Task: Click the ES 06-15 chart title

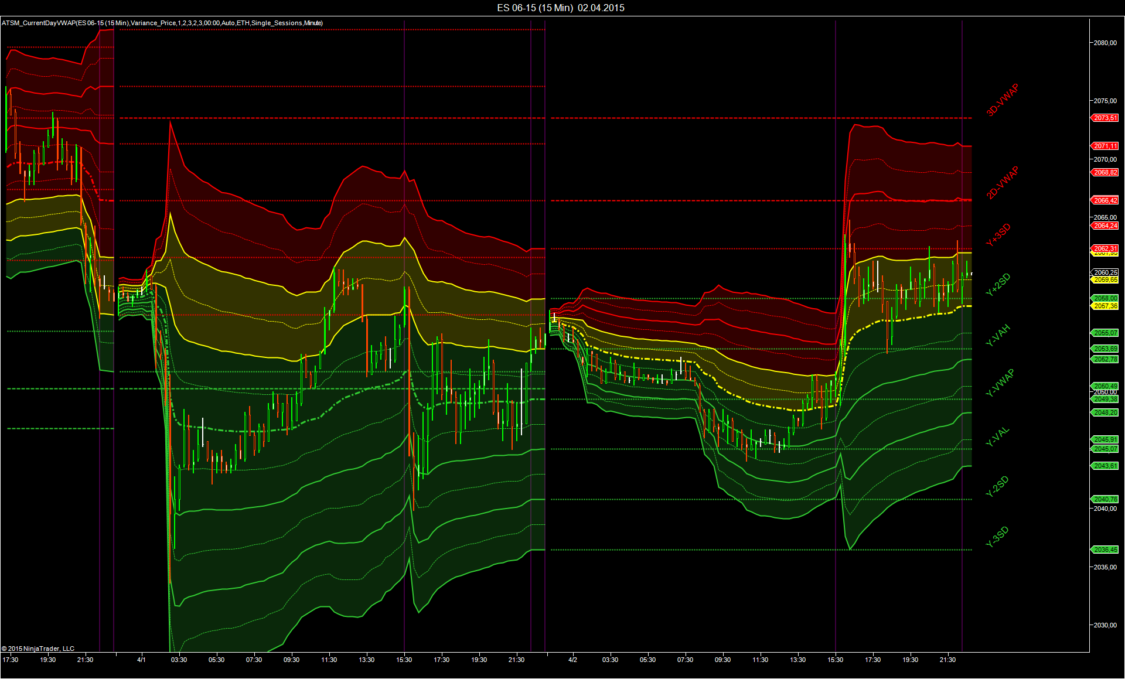Action: [x=561, y=8]
